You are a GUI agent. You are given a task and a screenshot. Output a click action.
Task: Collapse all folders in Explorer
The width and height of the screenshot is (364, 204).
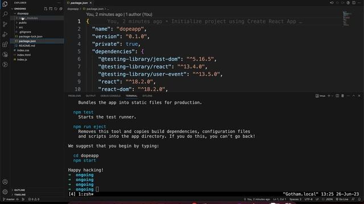(x=61, y=9)
